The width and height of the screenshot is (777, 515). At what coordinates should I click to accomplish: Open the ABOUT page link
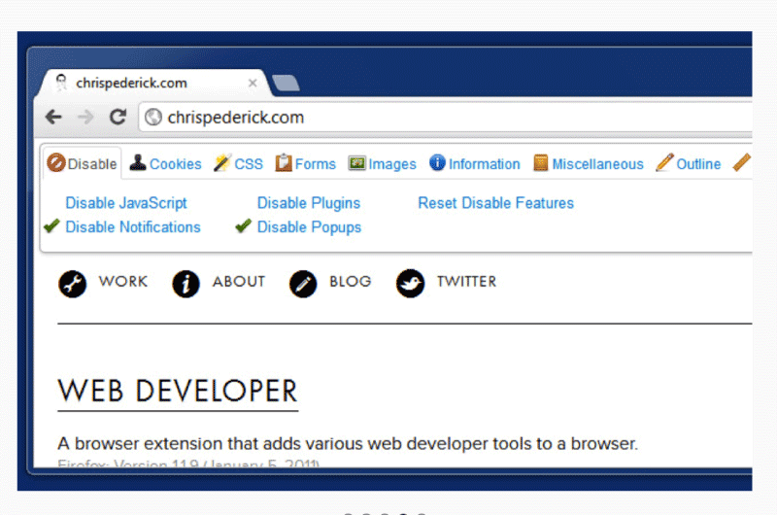[239, 282]
